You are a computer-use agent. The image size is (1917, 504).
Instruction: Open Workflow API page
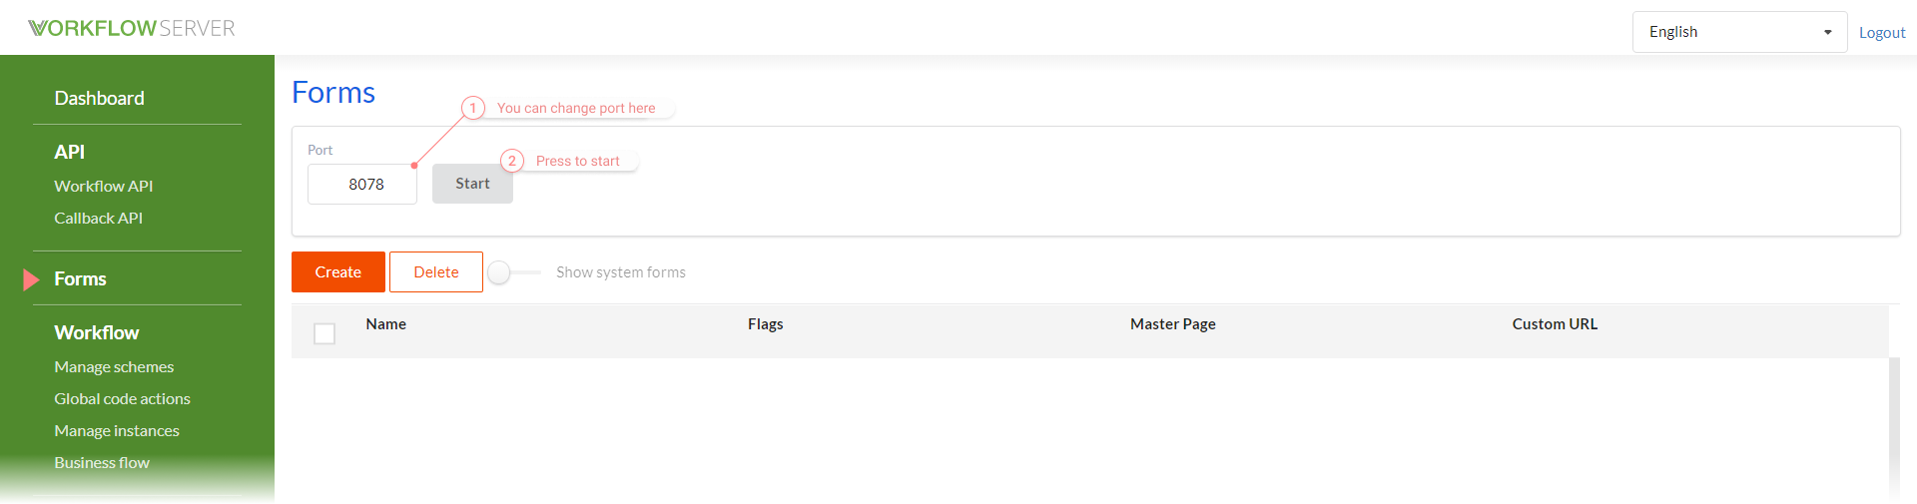103,186
